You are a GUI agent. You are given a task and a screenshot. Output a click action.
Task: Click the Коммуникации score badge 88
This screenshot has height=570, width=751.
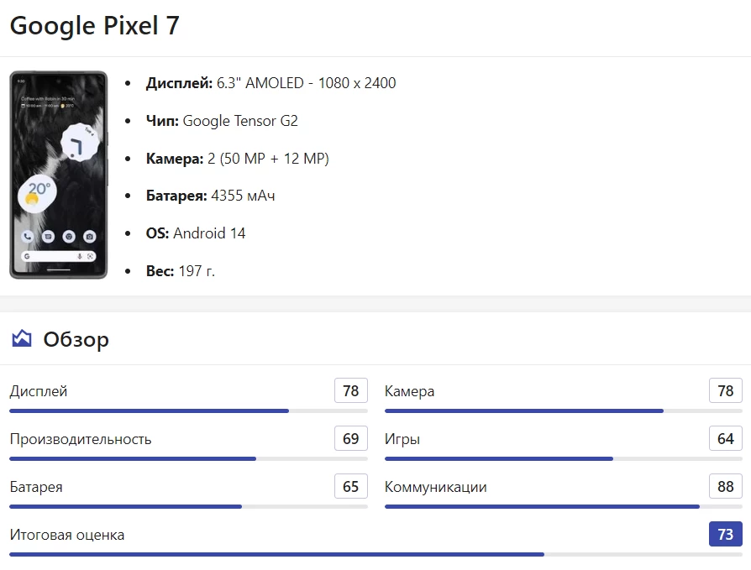tap(726, 487)
